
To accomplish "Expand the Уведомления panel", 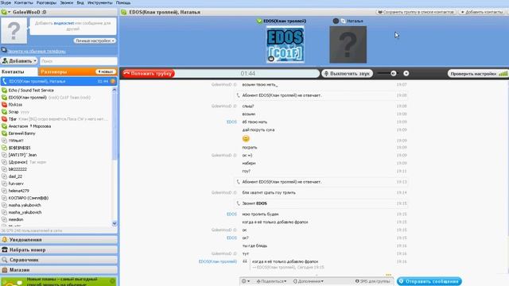I will [x=59, y=240].
